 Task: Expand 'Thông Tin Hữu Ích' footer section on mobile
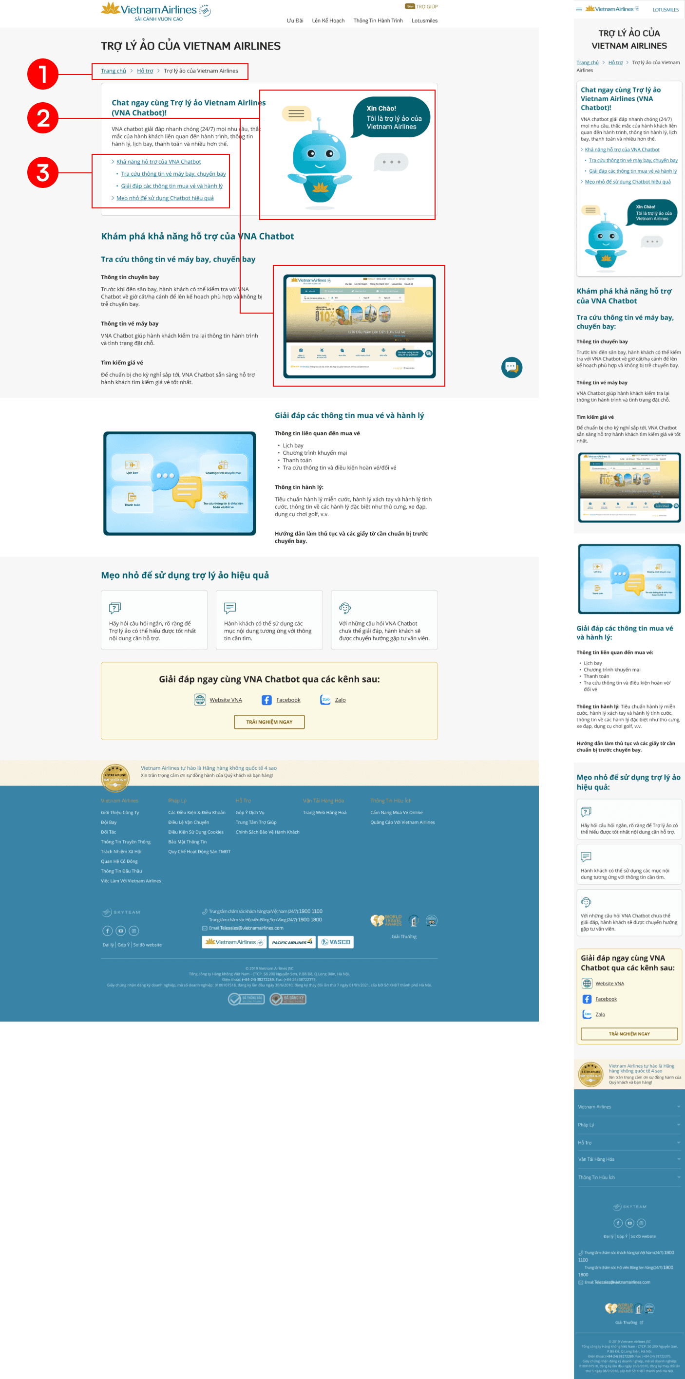pyautogui.click(x=629, y=1177)
